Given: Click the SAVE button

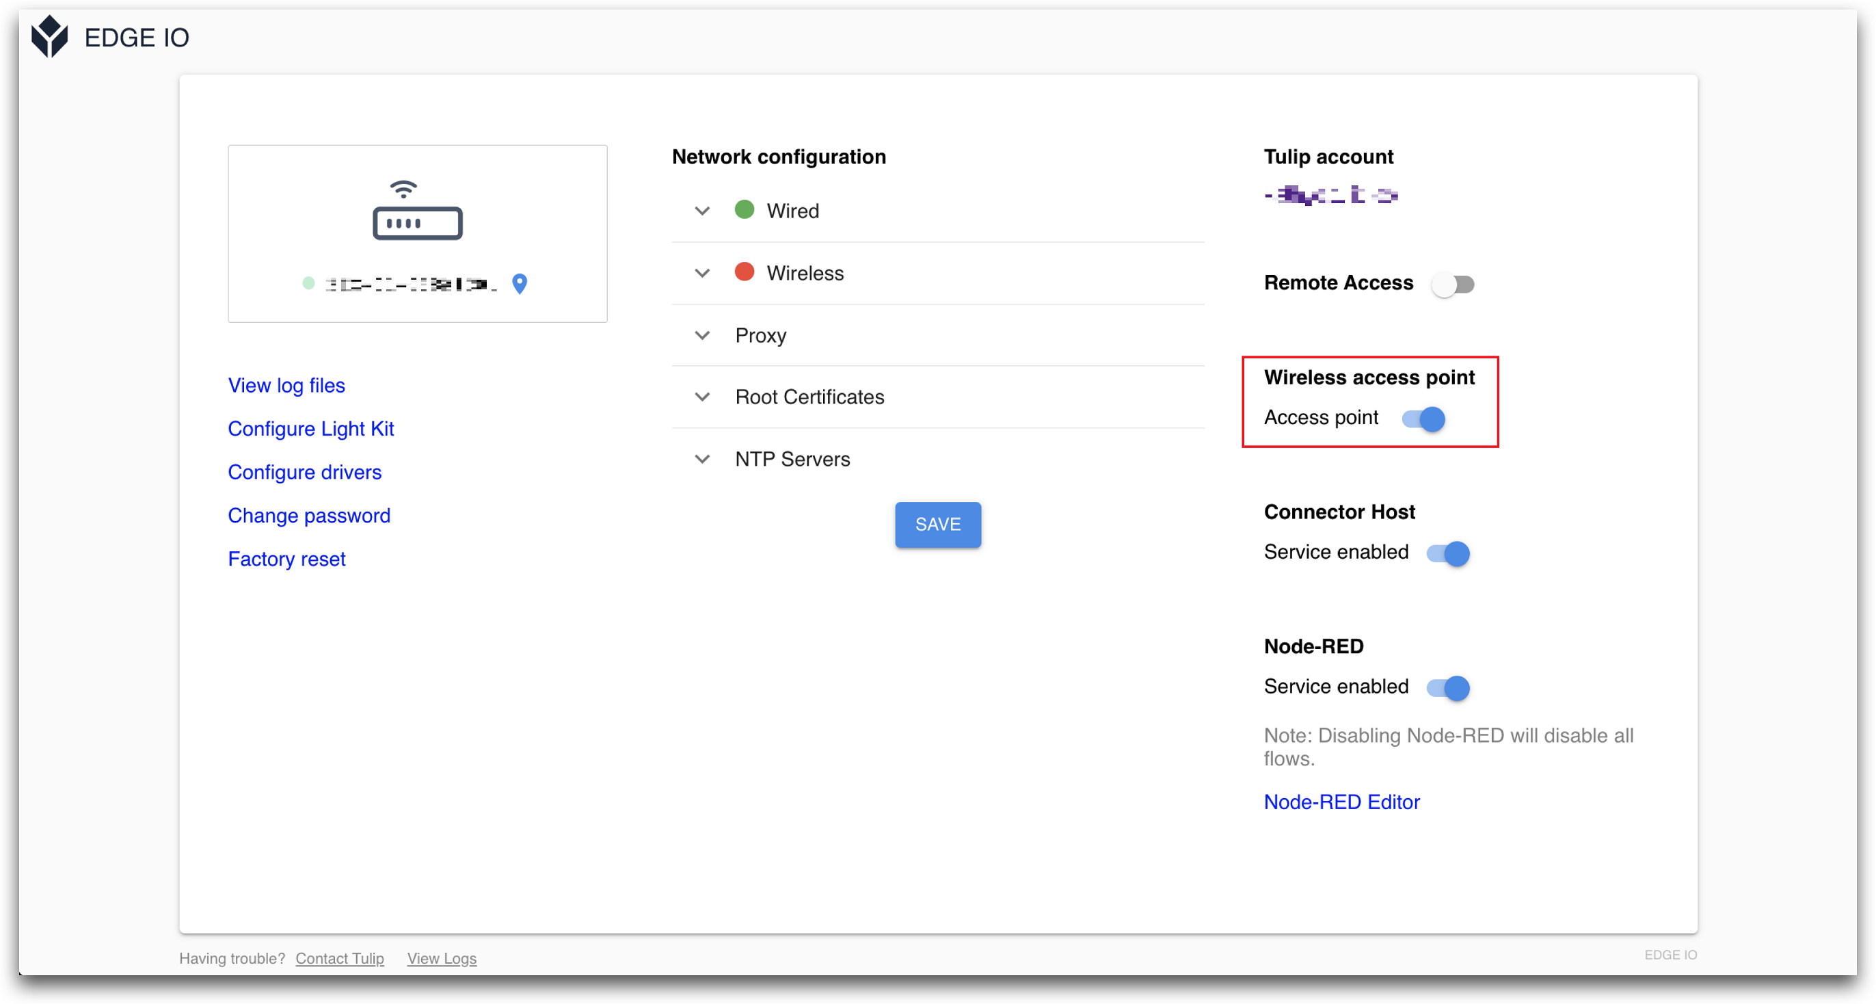Looking at the screenshot, I should click(938, 525).
